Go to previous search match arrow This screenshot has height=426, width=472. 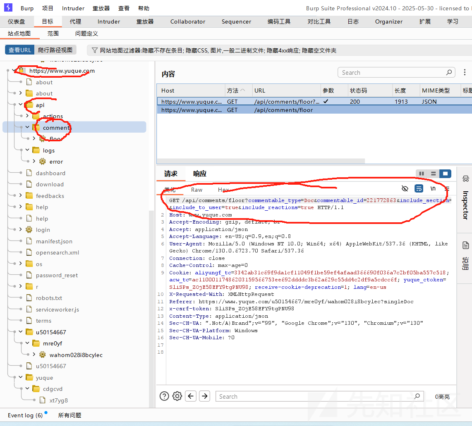191,396
